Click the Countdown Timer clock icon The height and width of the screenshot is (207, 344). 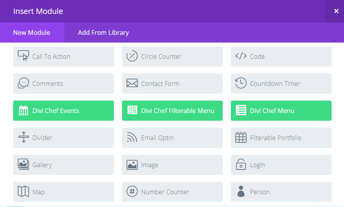coord(241,83)
